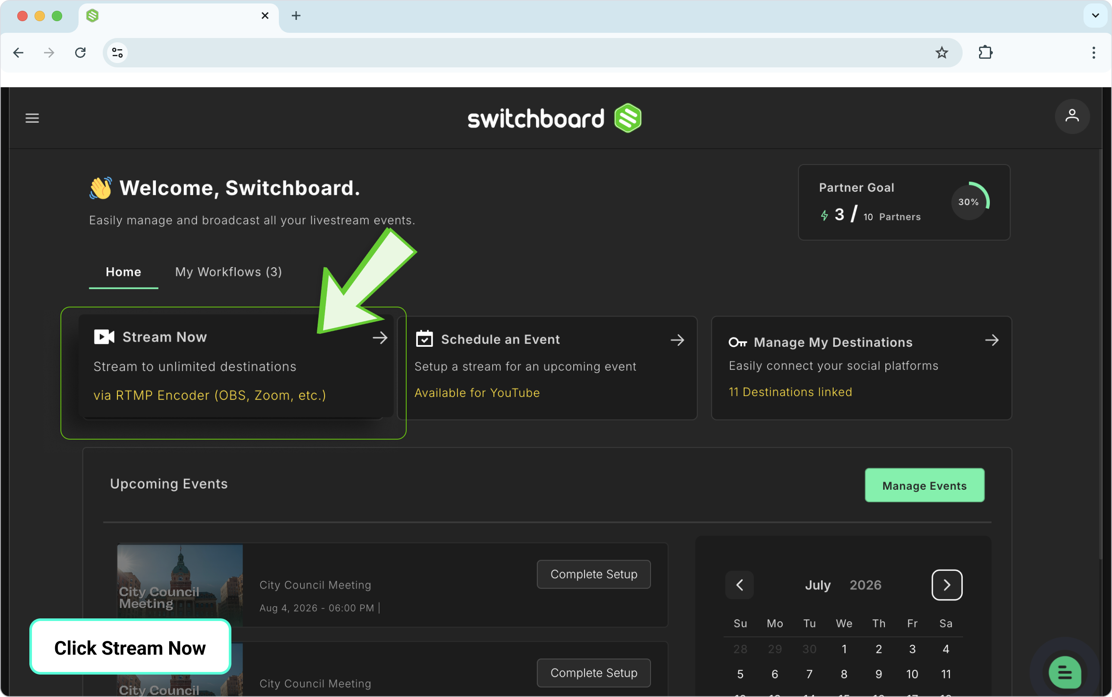
Task: Select the Home tab
Action: coord(123,272)
